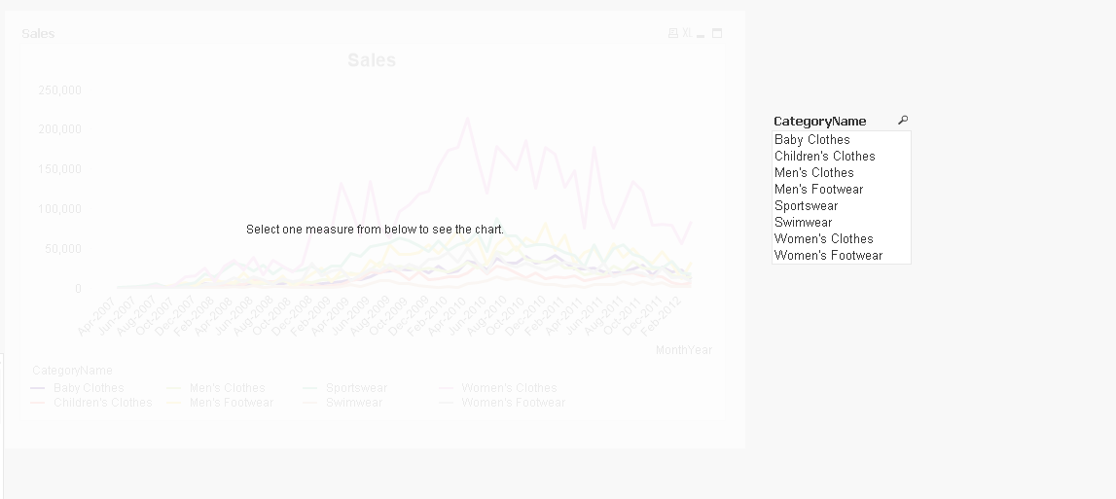Pick Men's Footwear in the list box
The height and width of the screenshot is (499, 1116).
pyautogui.click(x=819, y=189)
